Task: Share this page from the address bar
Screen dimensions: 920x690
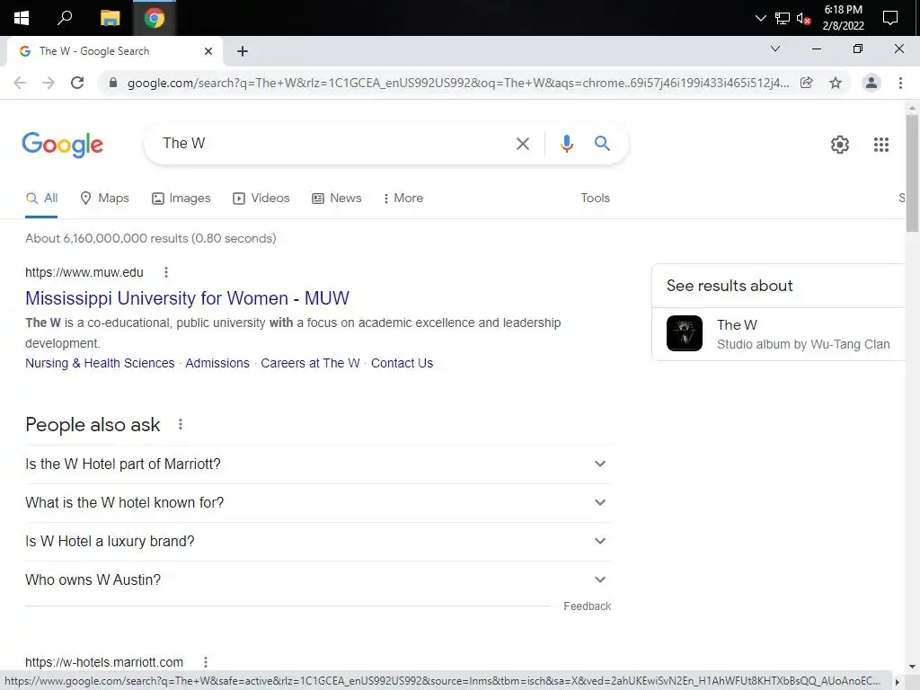Action: [x=807, y=83]
